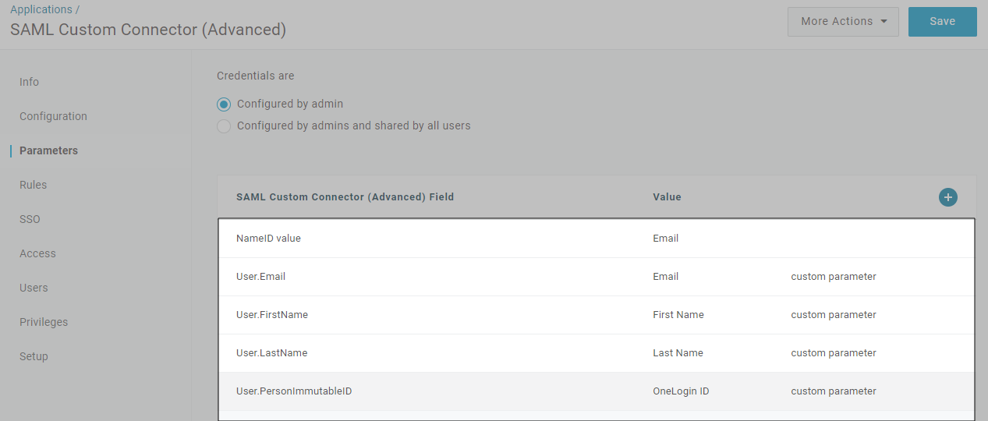Open the Privileges tab

[x=44, y=322]
